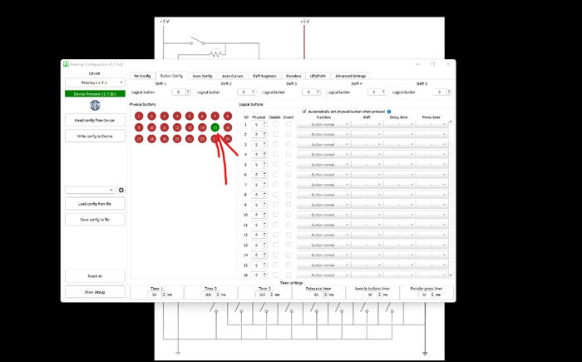Switch to the Advanced Settings tab
This screenshot has width=582, height=362.
350,76
